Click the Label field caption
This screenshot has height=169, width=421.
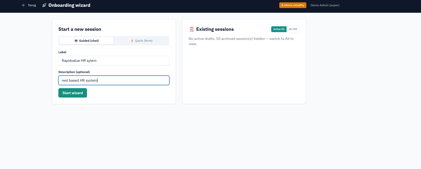(62, 52)
